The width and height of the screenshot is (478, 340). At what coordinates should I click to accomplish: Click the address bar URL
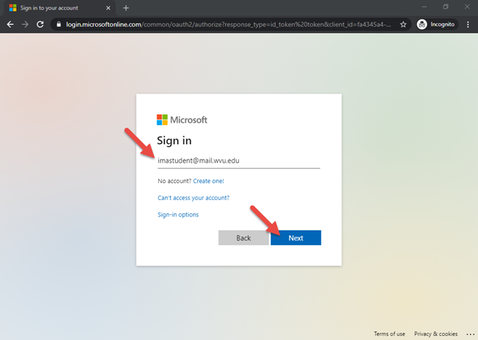click(x=228, y=24)
